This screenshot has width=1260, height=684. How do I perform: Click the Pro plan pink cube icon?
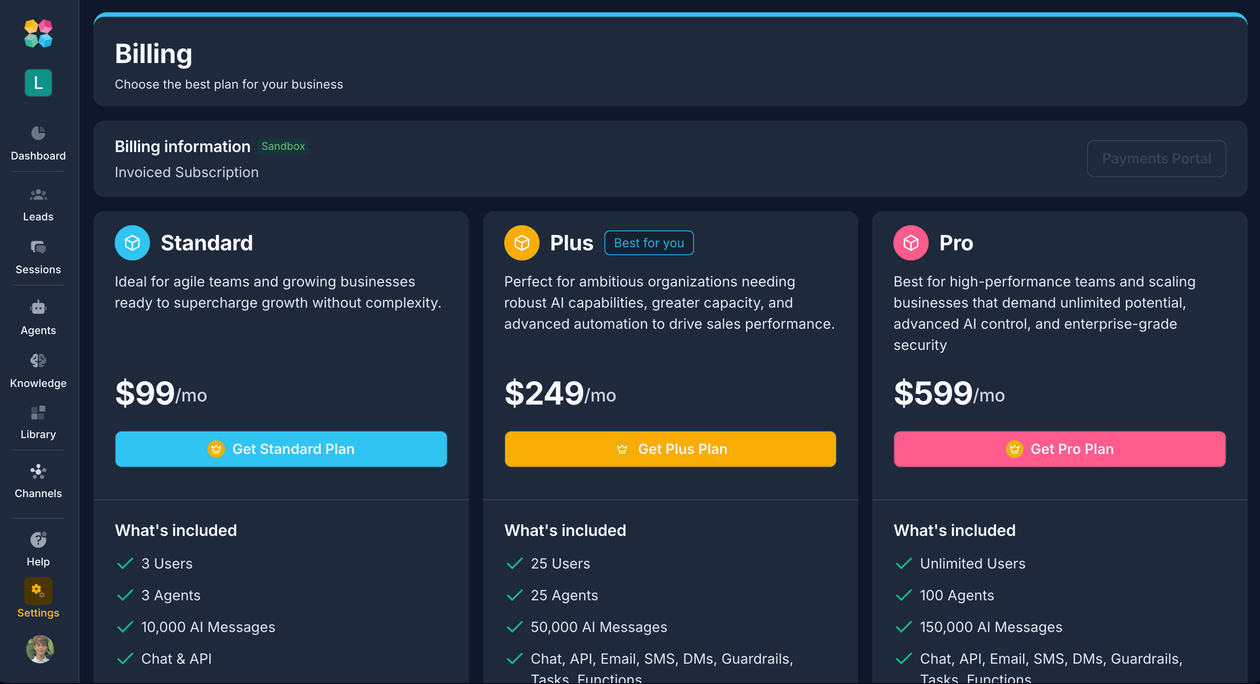tap(911, 243)
